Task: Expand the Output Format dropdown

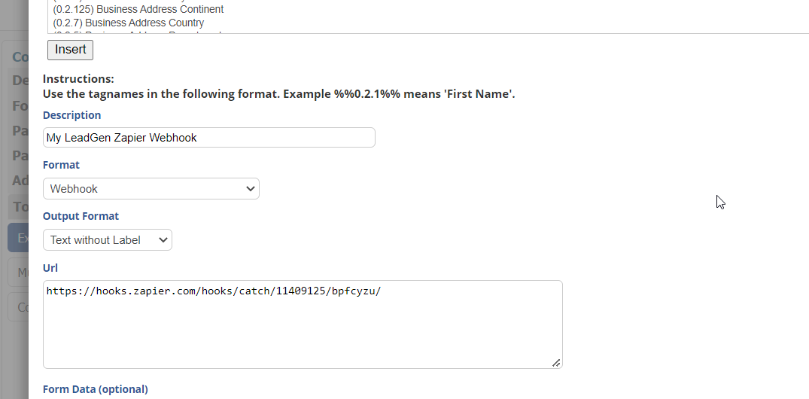Action: tap(108, 240)
